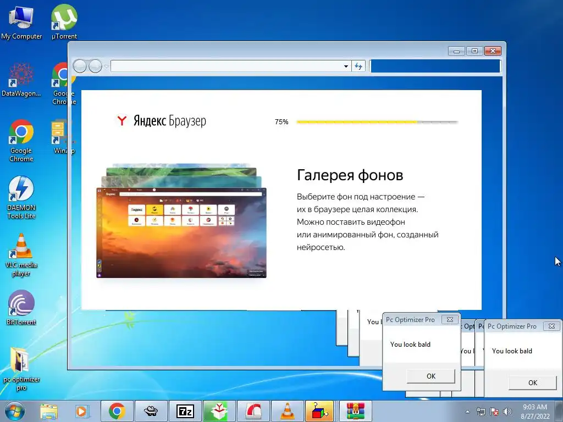Viewport: 563px width, 422px height.
Task: Click the browser window back button
Action: coord(80,66)
